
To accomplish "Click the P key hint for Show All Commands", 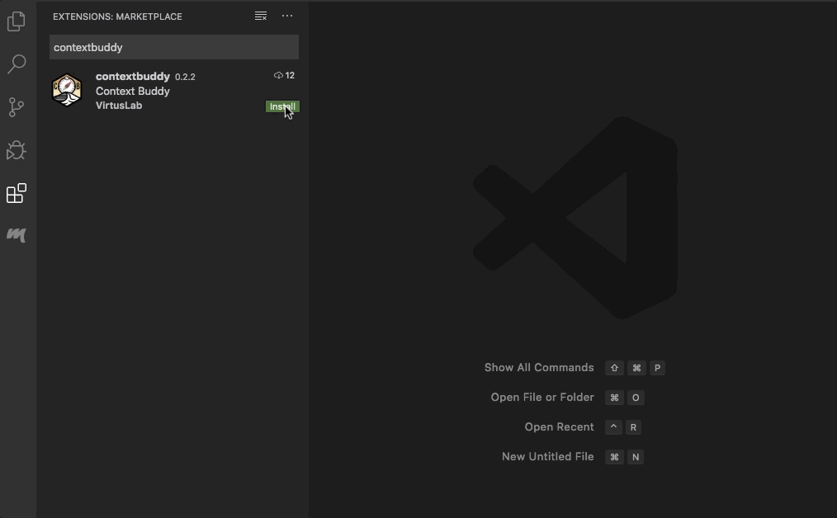I will pos(657,368).
